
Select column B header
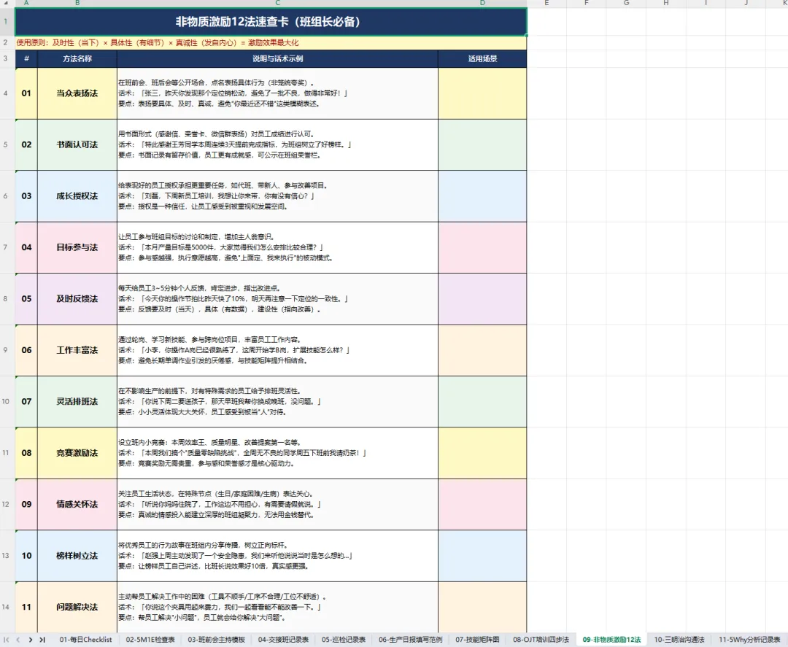(x=77, y=3)
